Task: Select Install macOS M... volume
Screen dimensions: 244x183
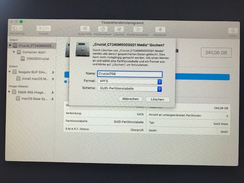Action: [35, 79]
